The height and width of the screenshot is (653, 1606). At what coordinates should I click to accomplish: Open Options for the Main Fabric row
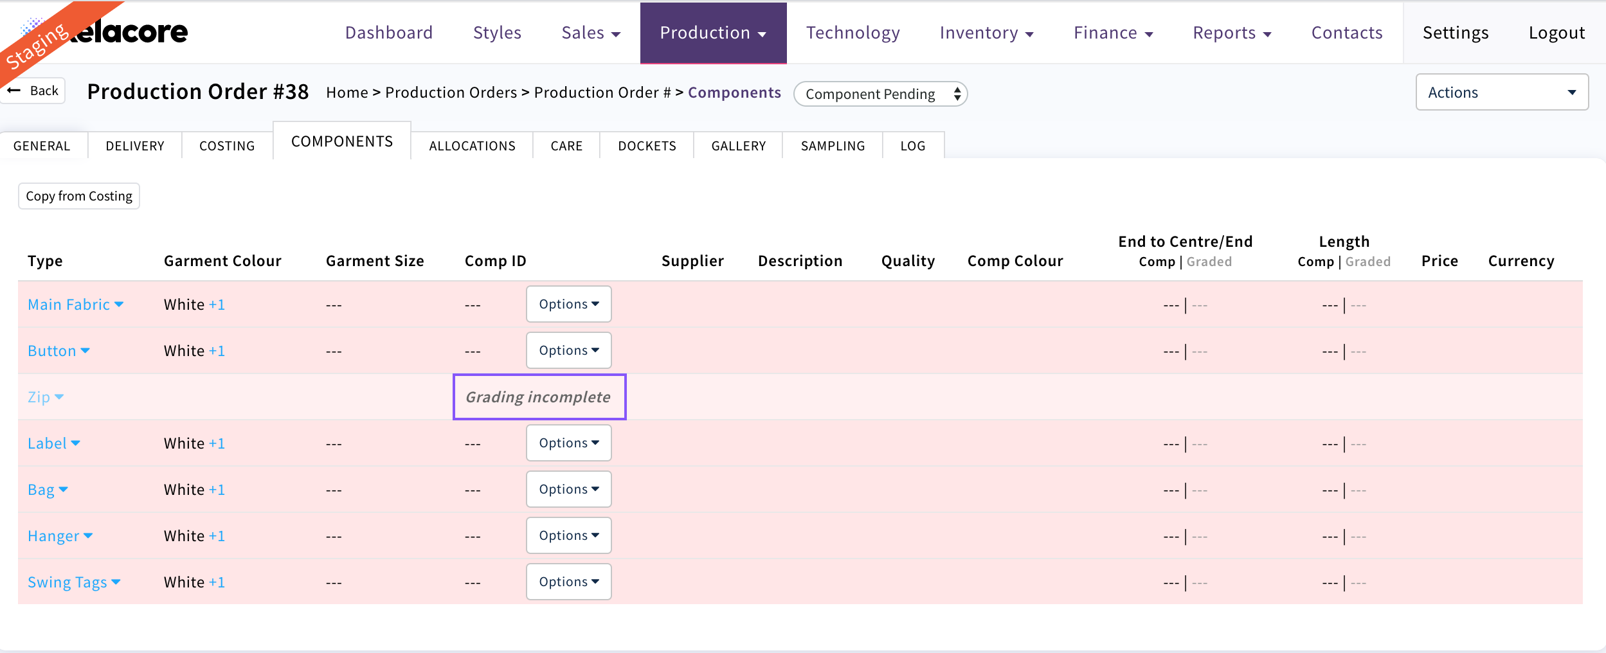click(x=568, y=304)
